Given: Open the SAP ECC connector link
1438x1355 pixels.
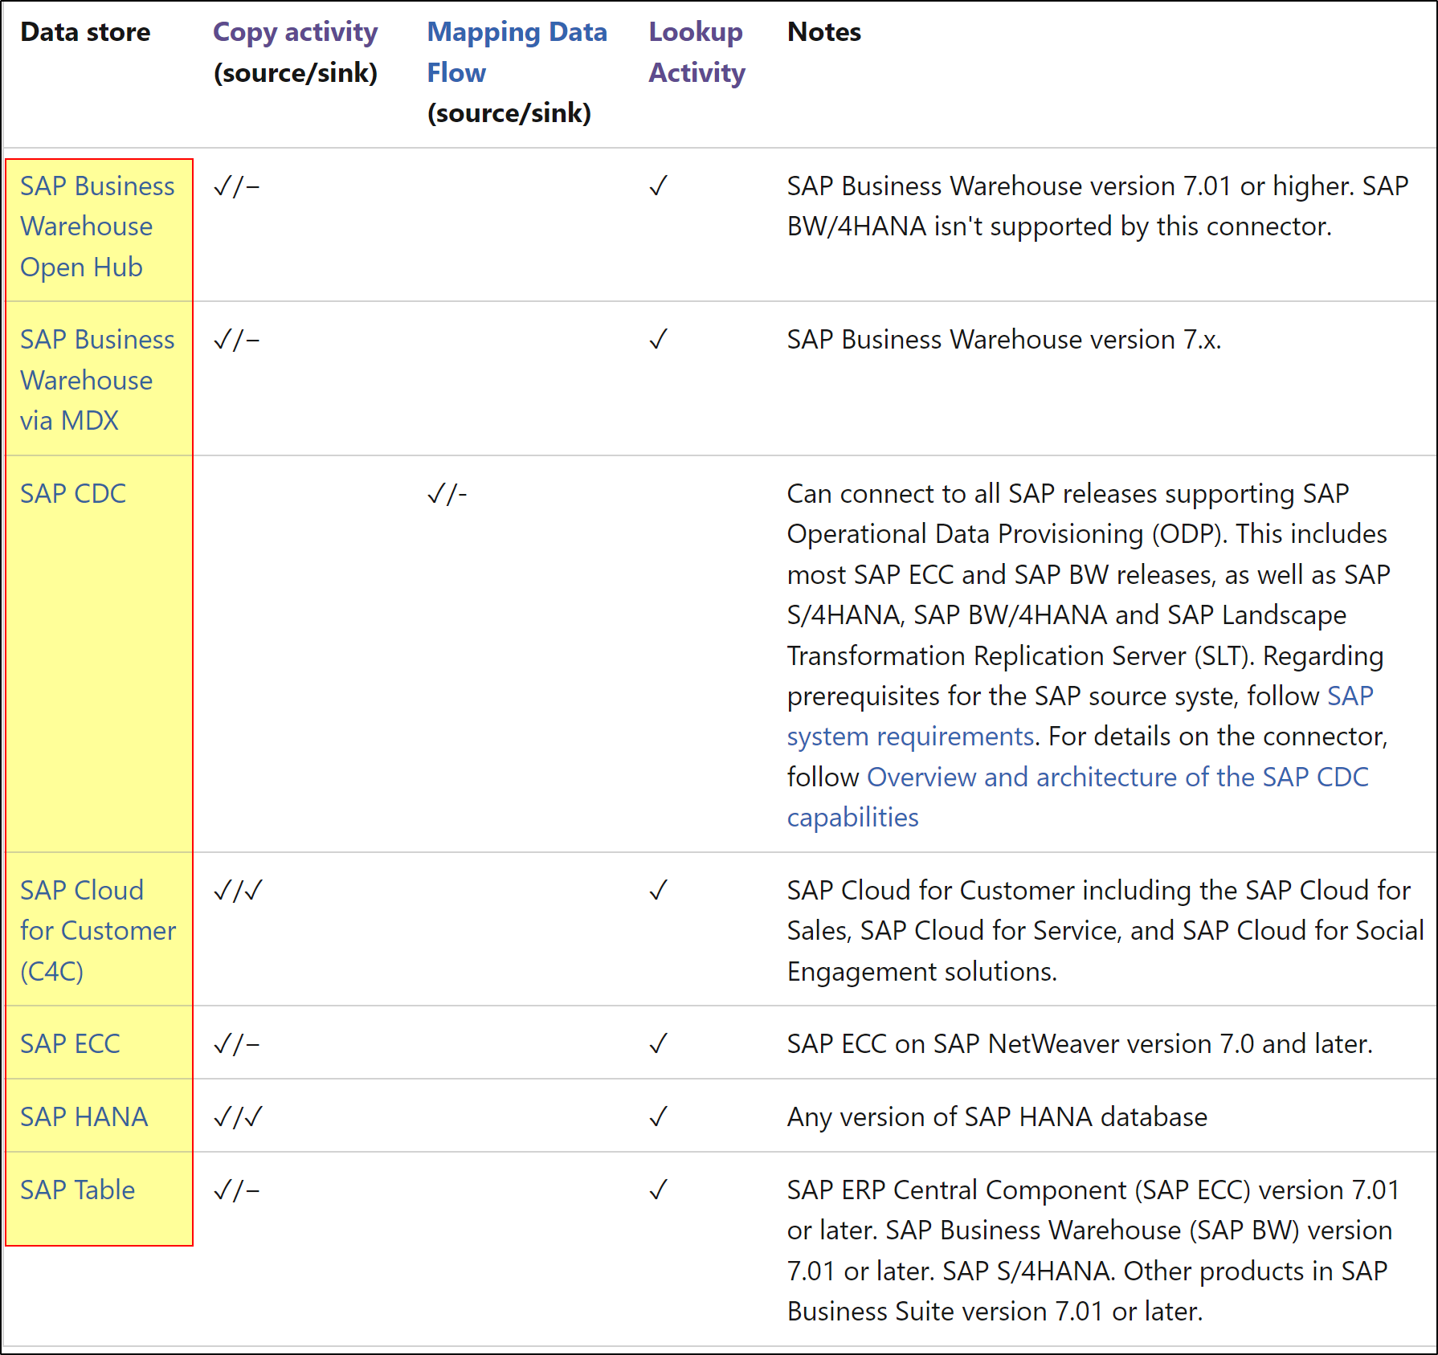Looking at the screenshot, I should [x=70, y=1043].
